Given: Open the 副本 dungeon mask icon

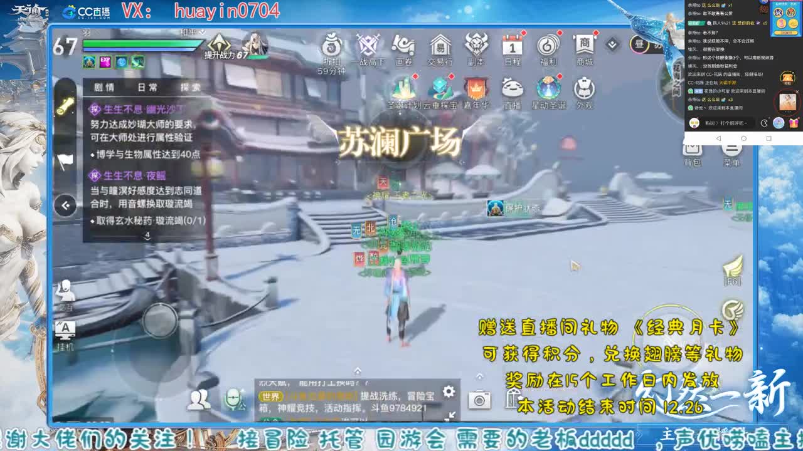Looking at the screenshot, I should pyautogui.click(x=476, y=46).
